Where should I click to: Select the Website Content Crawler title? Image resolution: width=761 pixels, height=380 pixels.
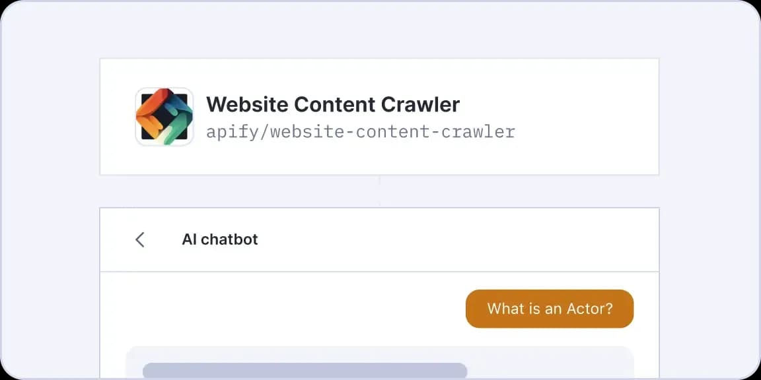click(333, 104)
